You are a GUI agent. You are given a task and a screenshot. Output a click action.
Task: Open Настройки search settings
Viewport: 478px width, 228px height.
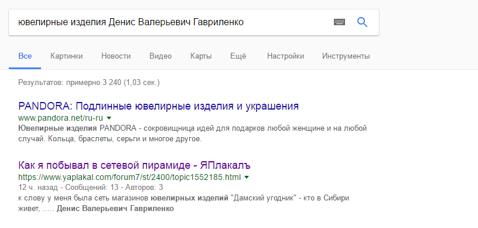tap(285, 56)
